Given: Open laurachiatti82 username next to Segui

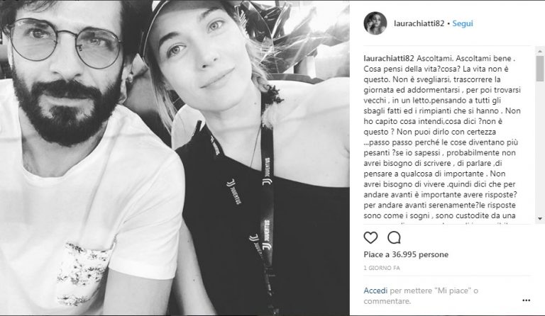Looking at the screenshot, I should 419,23.
